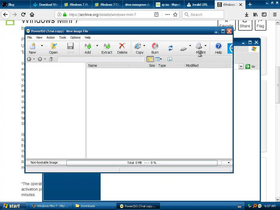Open PowerISO Help toolbar icon
The image size is (280, 210).
218,46
